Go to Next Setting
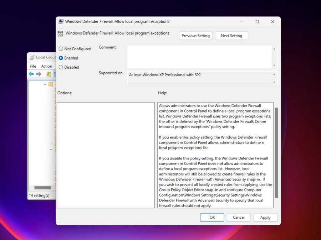This screenshot has height=240, width=321. [231, 36]
